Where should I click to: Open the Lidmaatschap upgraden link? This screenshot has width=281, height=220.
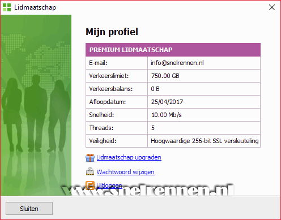129,157
